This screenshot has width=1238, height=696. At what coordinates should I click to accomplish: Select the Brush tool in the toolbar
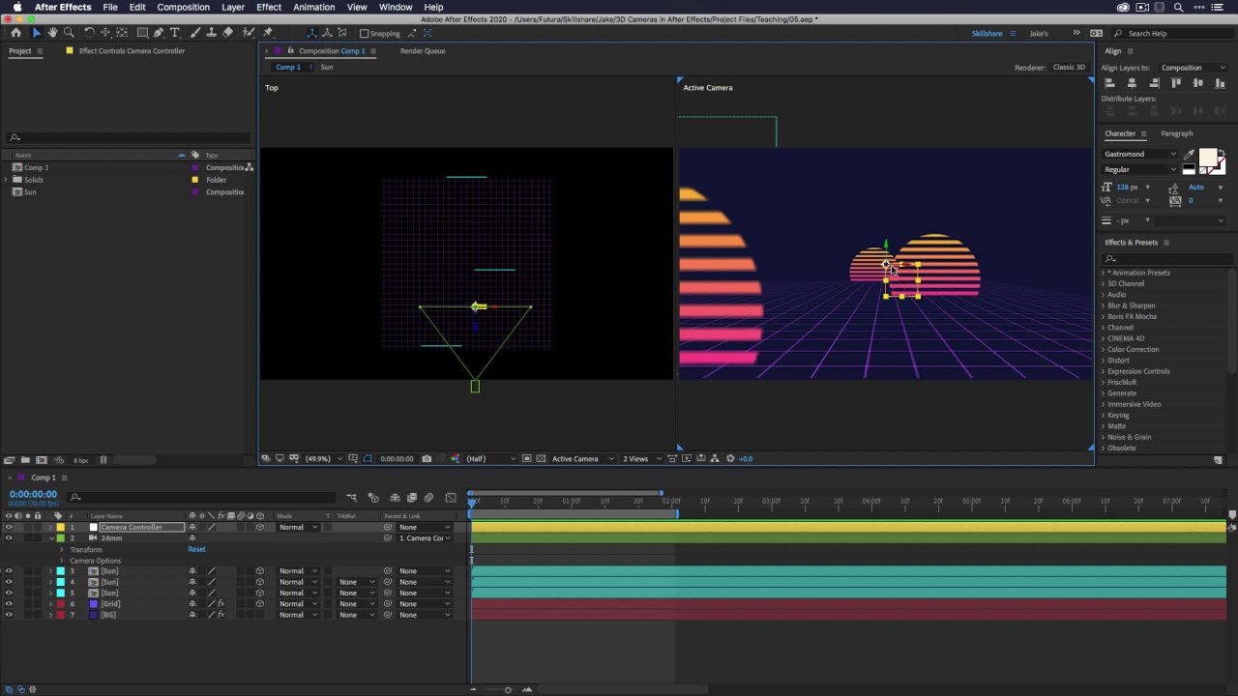193,32
